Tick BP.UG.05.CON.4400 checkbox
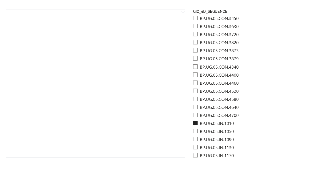 tap(195, 75)
